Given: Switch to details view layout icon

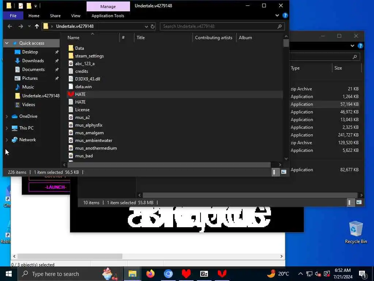Looking at the screenshot, I should 275,172.
